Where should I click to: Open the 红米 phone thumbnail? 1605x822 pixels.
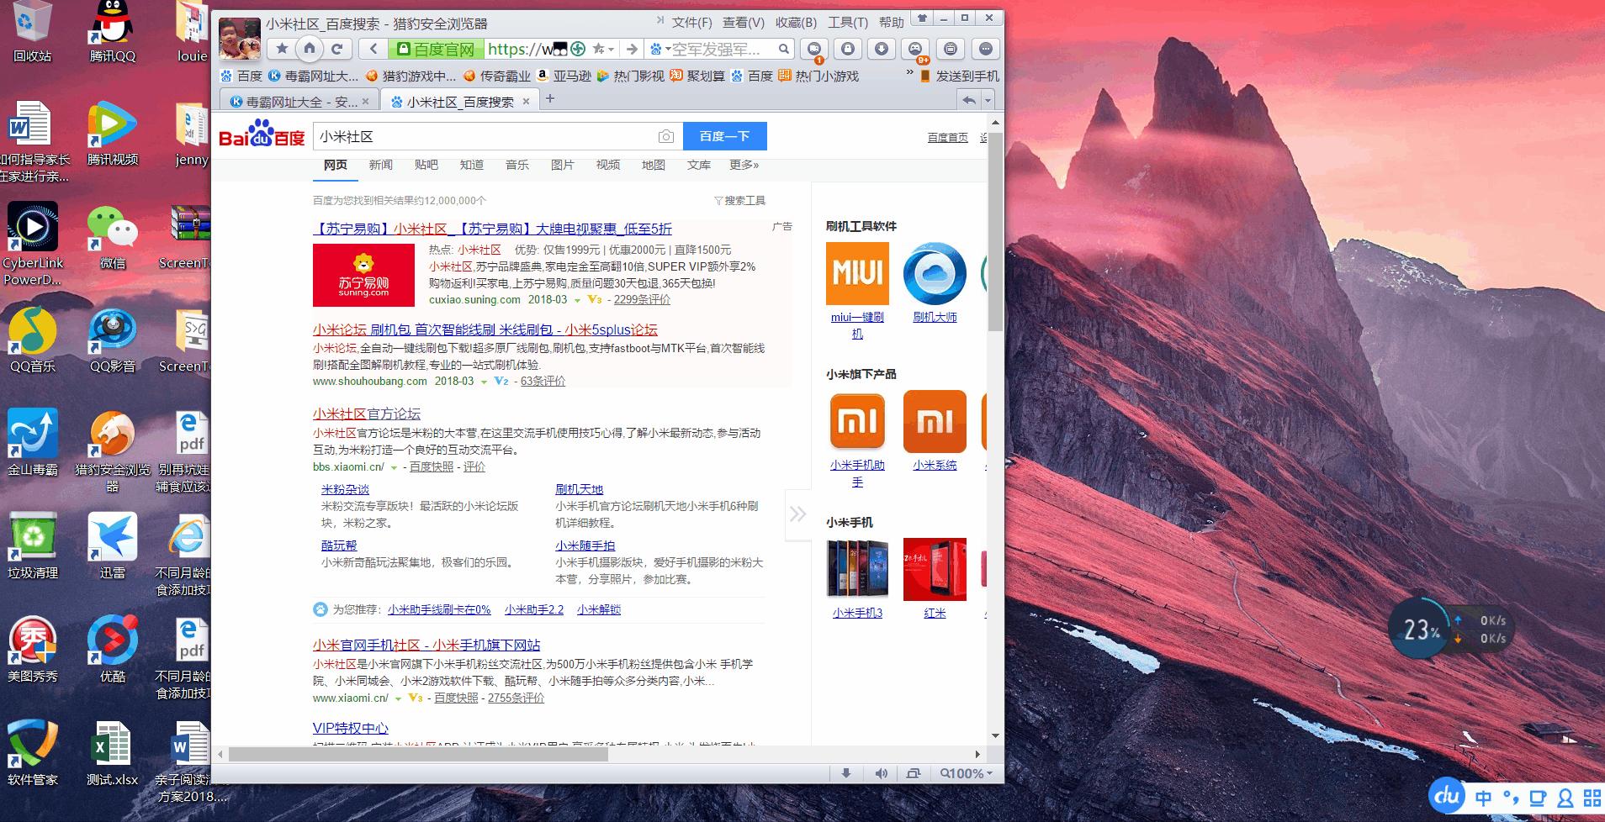pos(935,569)
